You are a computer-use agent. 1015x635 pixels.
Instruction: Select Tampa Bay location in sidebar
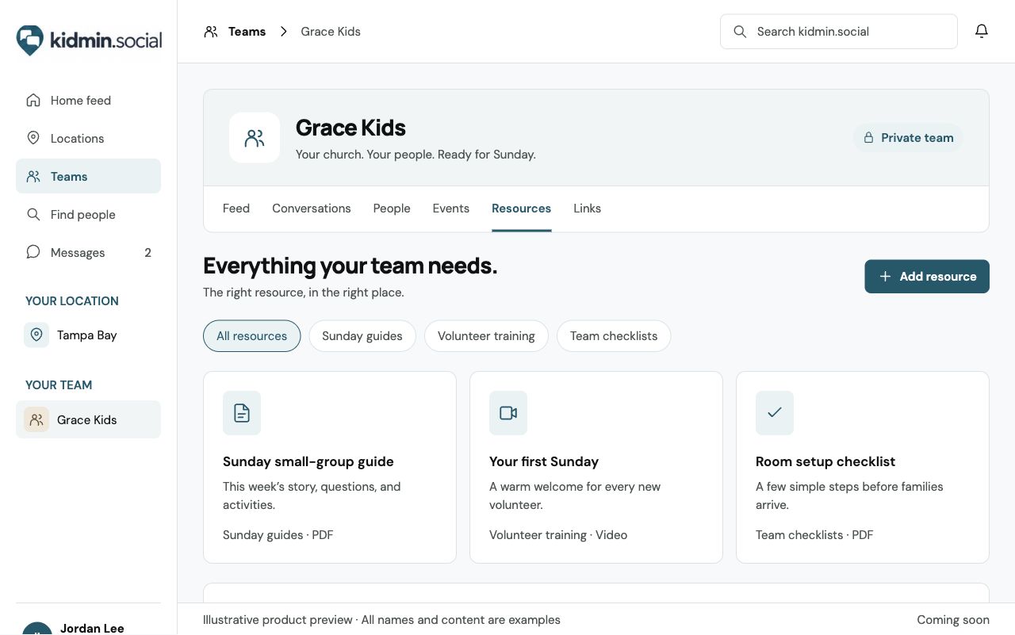88,335
